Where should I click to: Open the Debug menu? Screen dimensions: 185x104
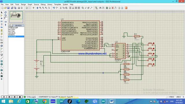tap(43, 5)
